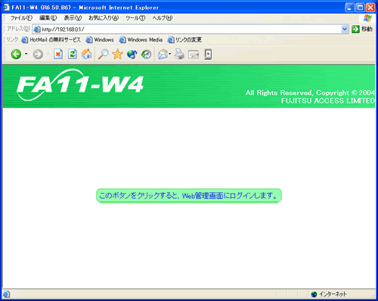Stop loading with the Stop icon

(x=58, y=54)
